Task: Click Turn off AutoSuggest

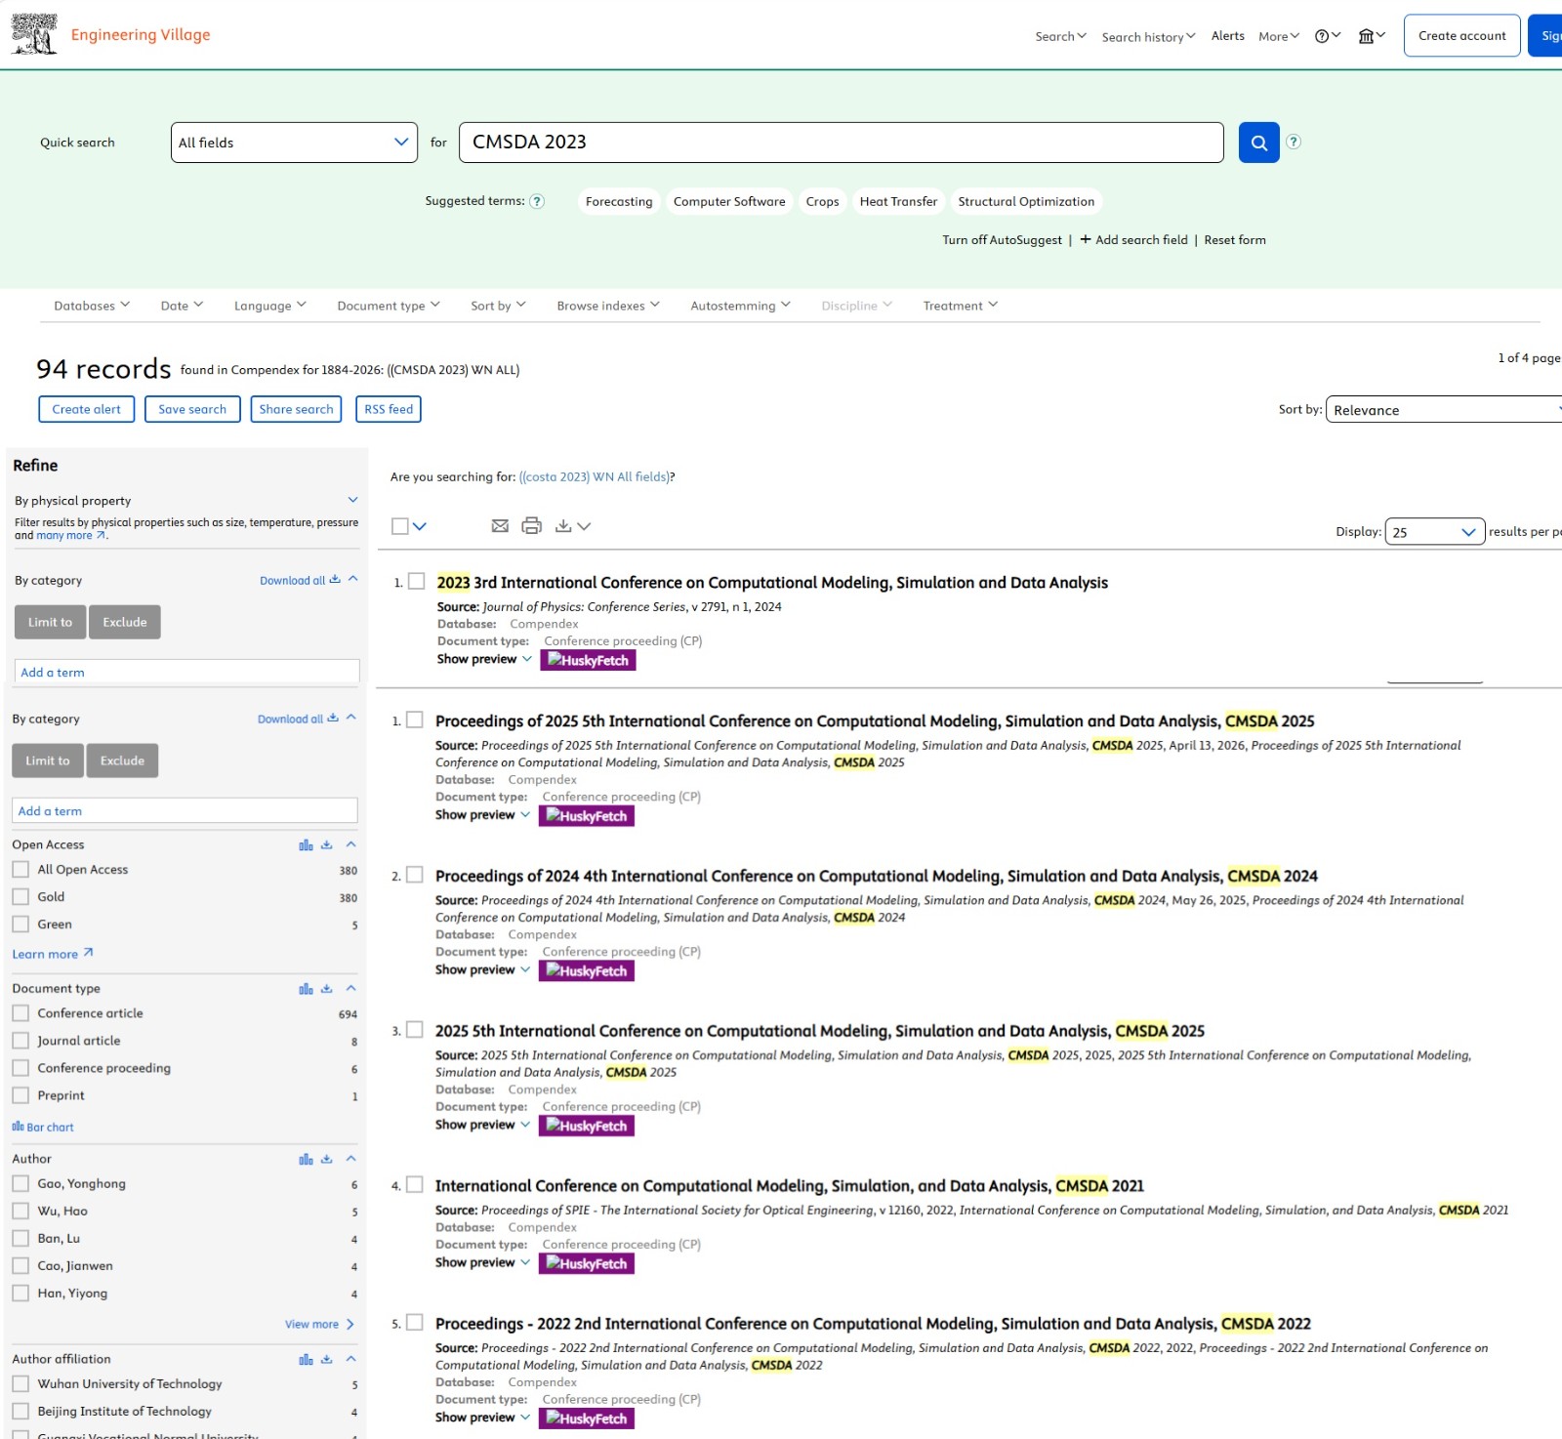Action: [1002, 240]
